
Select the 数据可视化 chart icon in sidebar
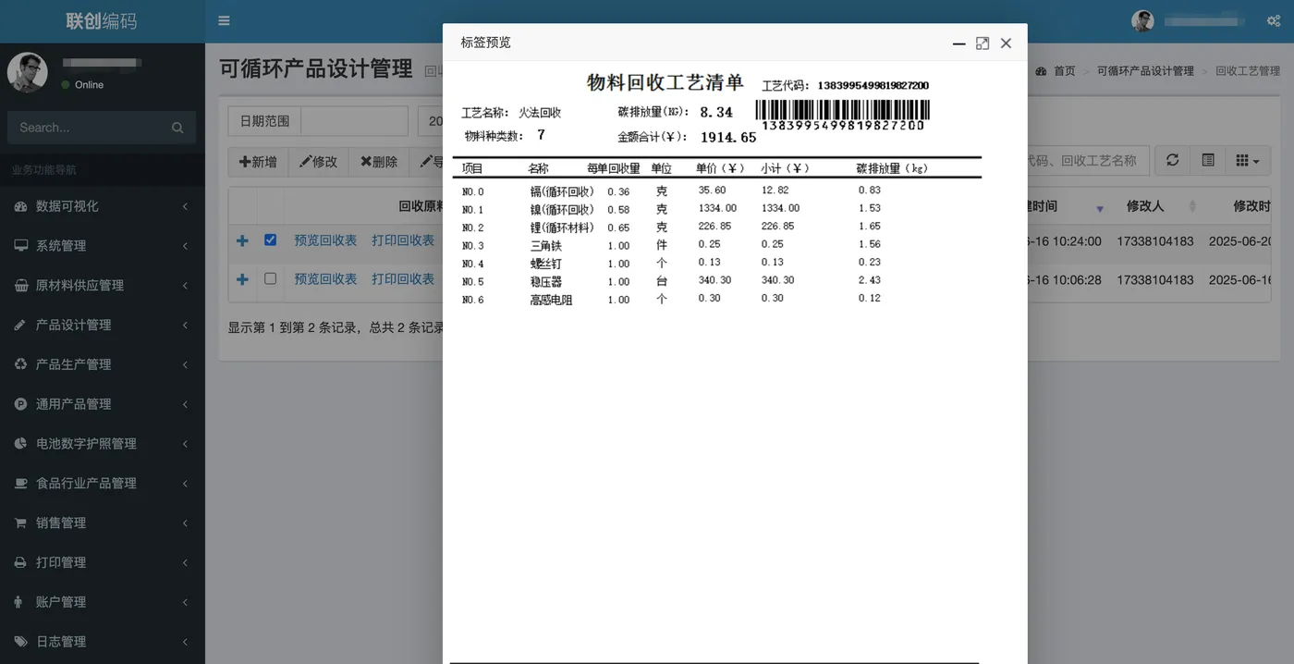20,206
